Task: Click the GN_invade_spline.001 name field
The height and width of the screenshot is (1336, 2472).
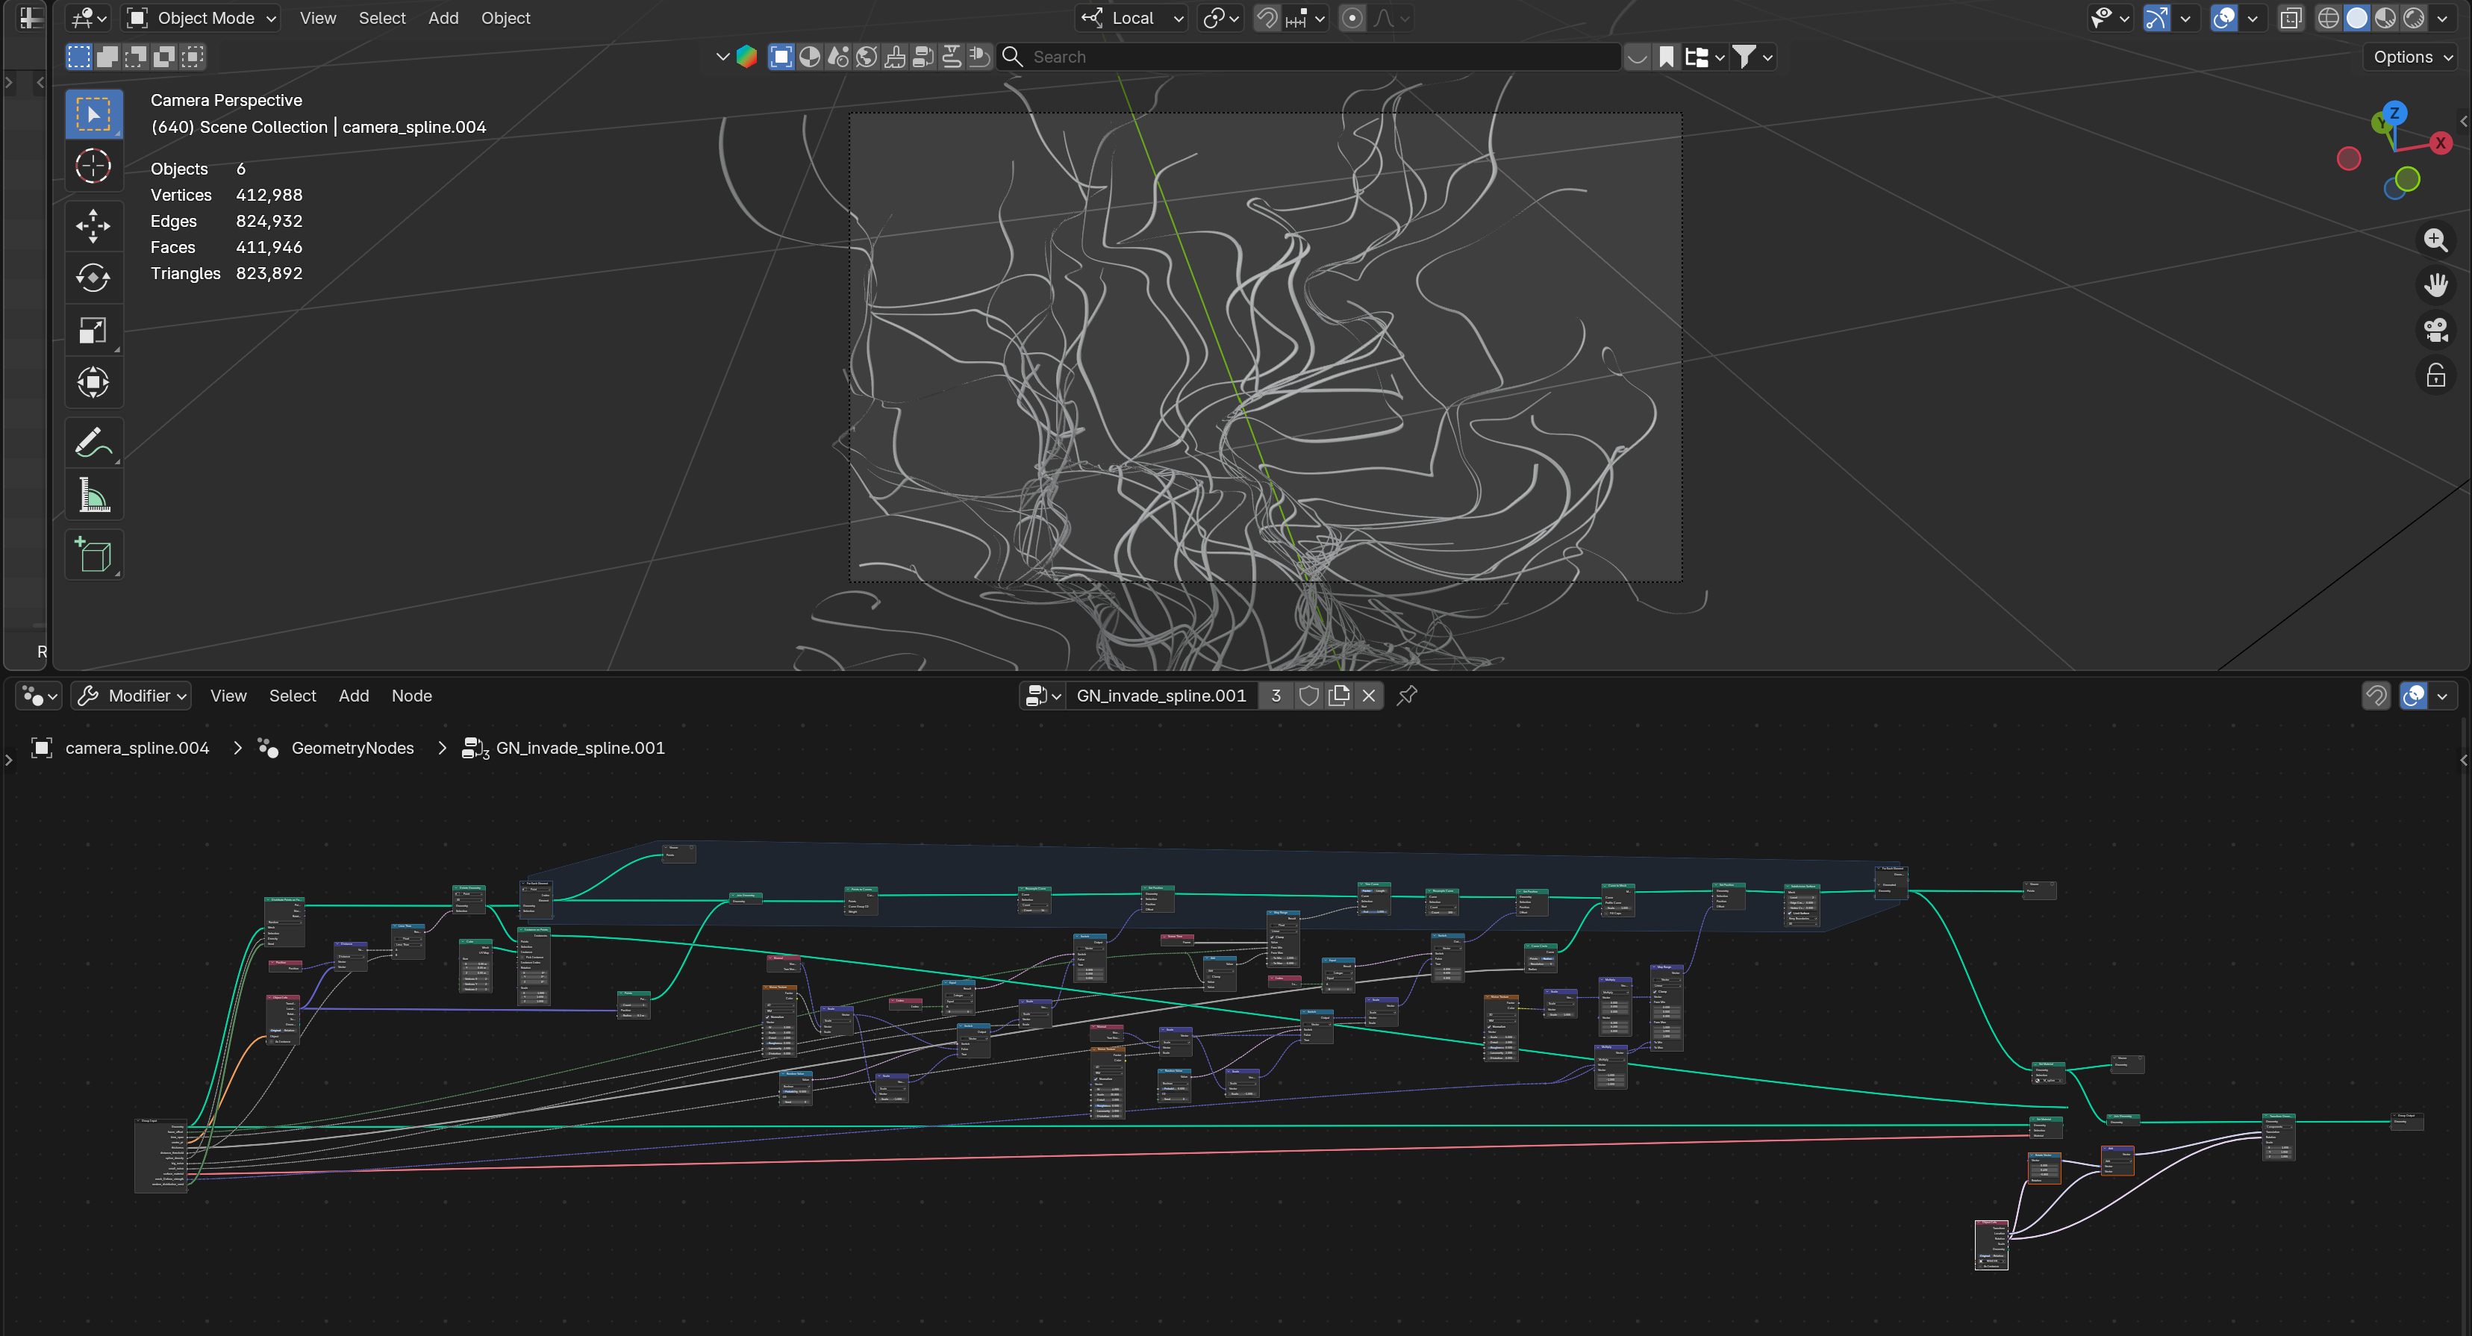Action: pos(1161,695)
